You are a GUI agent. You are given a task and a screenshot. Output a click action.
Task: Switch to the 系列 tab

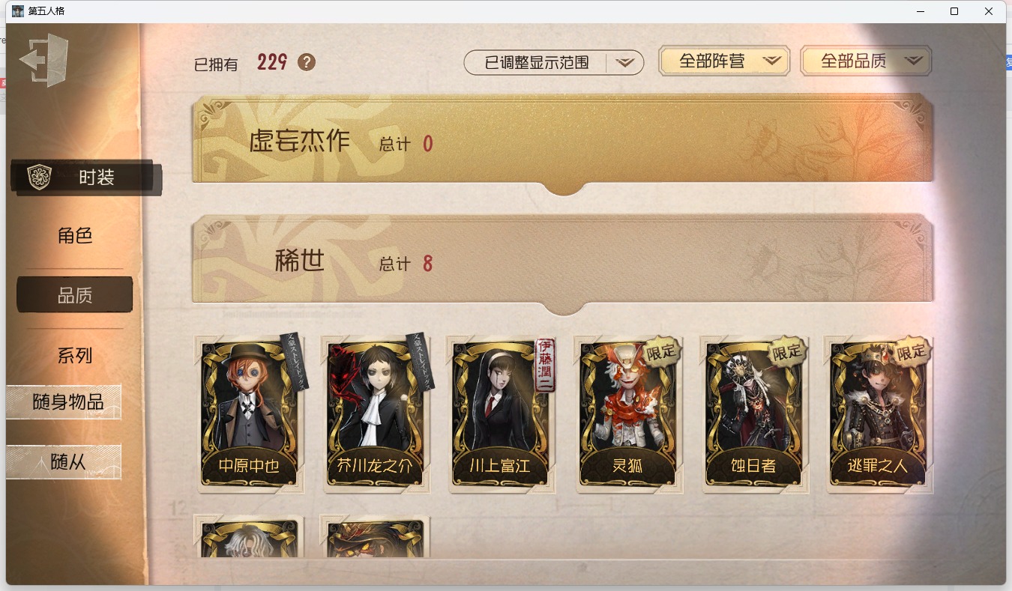75,356
